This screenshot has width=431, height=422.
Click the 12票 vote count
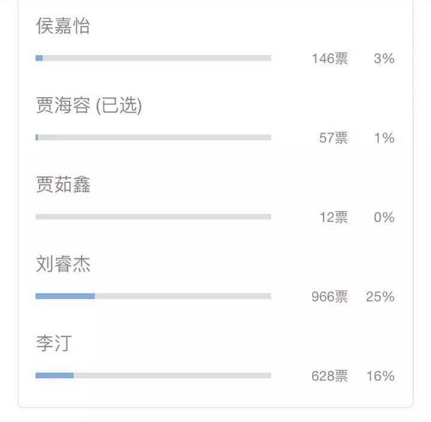[x=334, y=217]
